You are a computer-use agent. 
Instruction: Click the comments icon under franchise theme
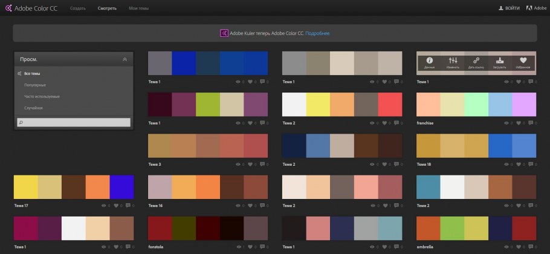[x=531, y=123]
